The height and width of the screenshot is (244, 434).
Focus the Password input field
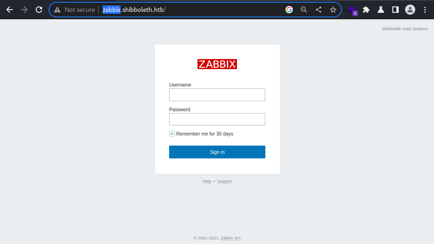coord(217,119)
